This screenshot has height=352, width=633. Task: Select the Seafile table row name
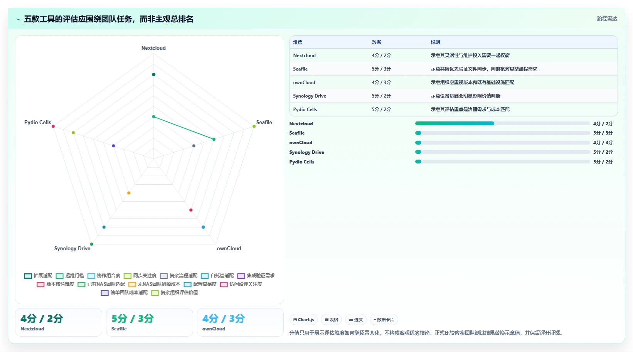[300, 69]
